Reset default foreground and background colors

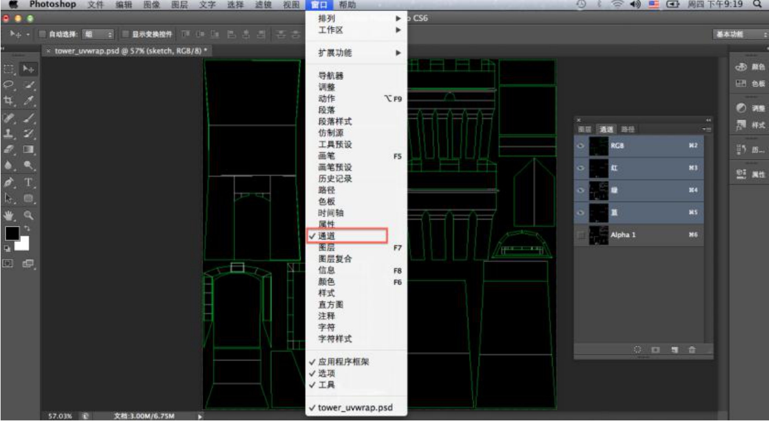click(x=8, y=249)
